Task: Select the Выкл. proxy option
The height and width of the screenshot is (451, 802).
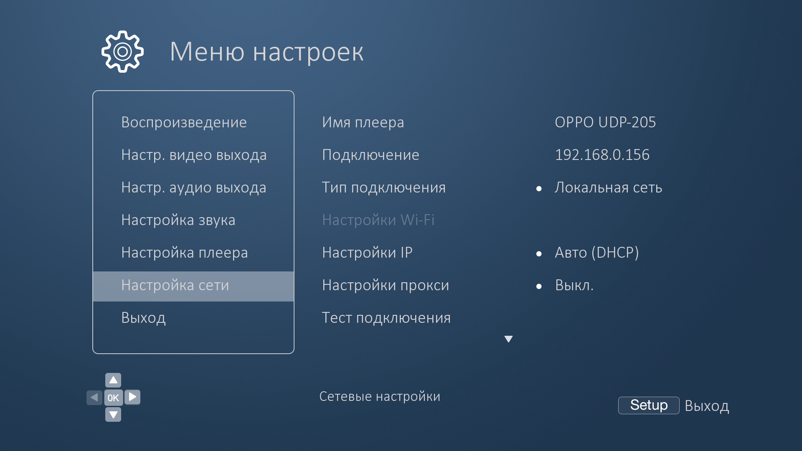Action: click(574, 285)
